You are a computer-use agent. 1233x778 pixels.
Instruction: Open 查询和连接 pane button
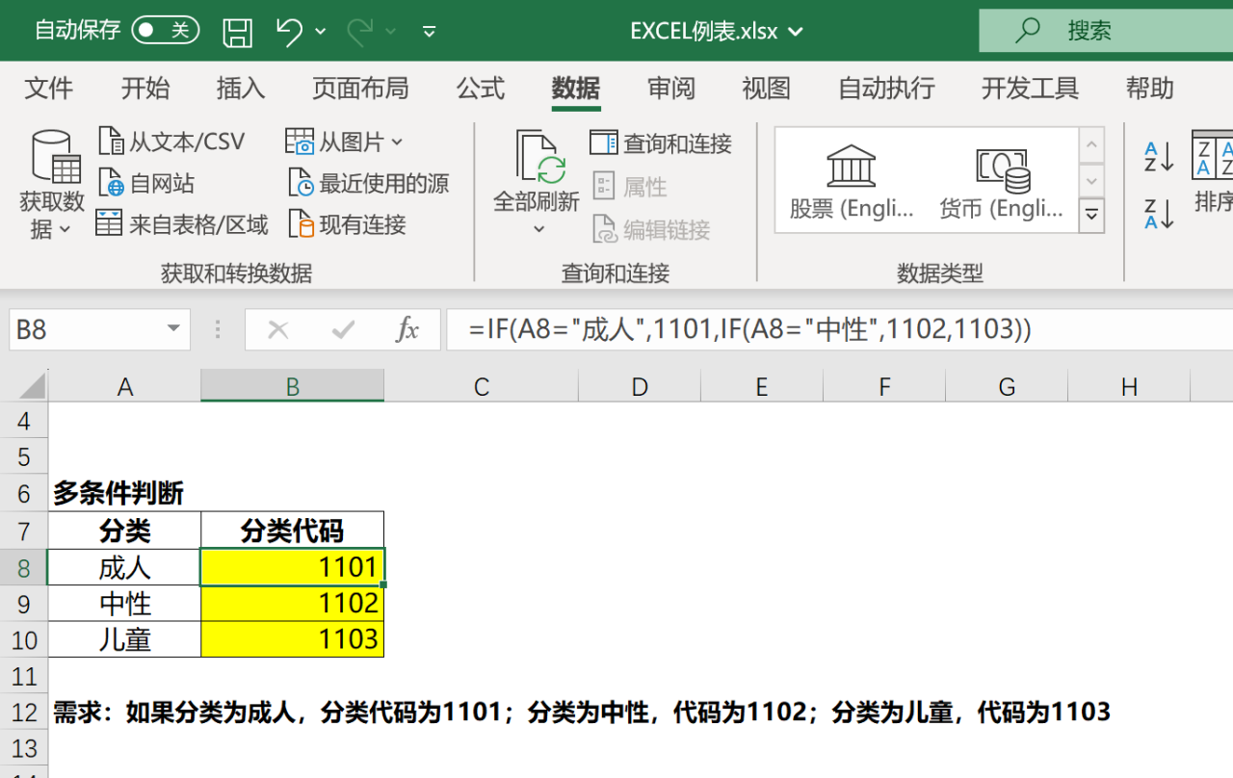point(661,143)
